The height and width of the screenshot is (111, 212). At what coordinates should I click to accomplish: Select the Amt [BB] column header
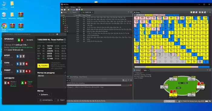[x=78, y=15]
